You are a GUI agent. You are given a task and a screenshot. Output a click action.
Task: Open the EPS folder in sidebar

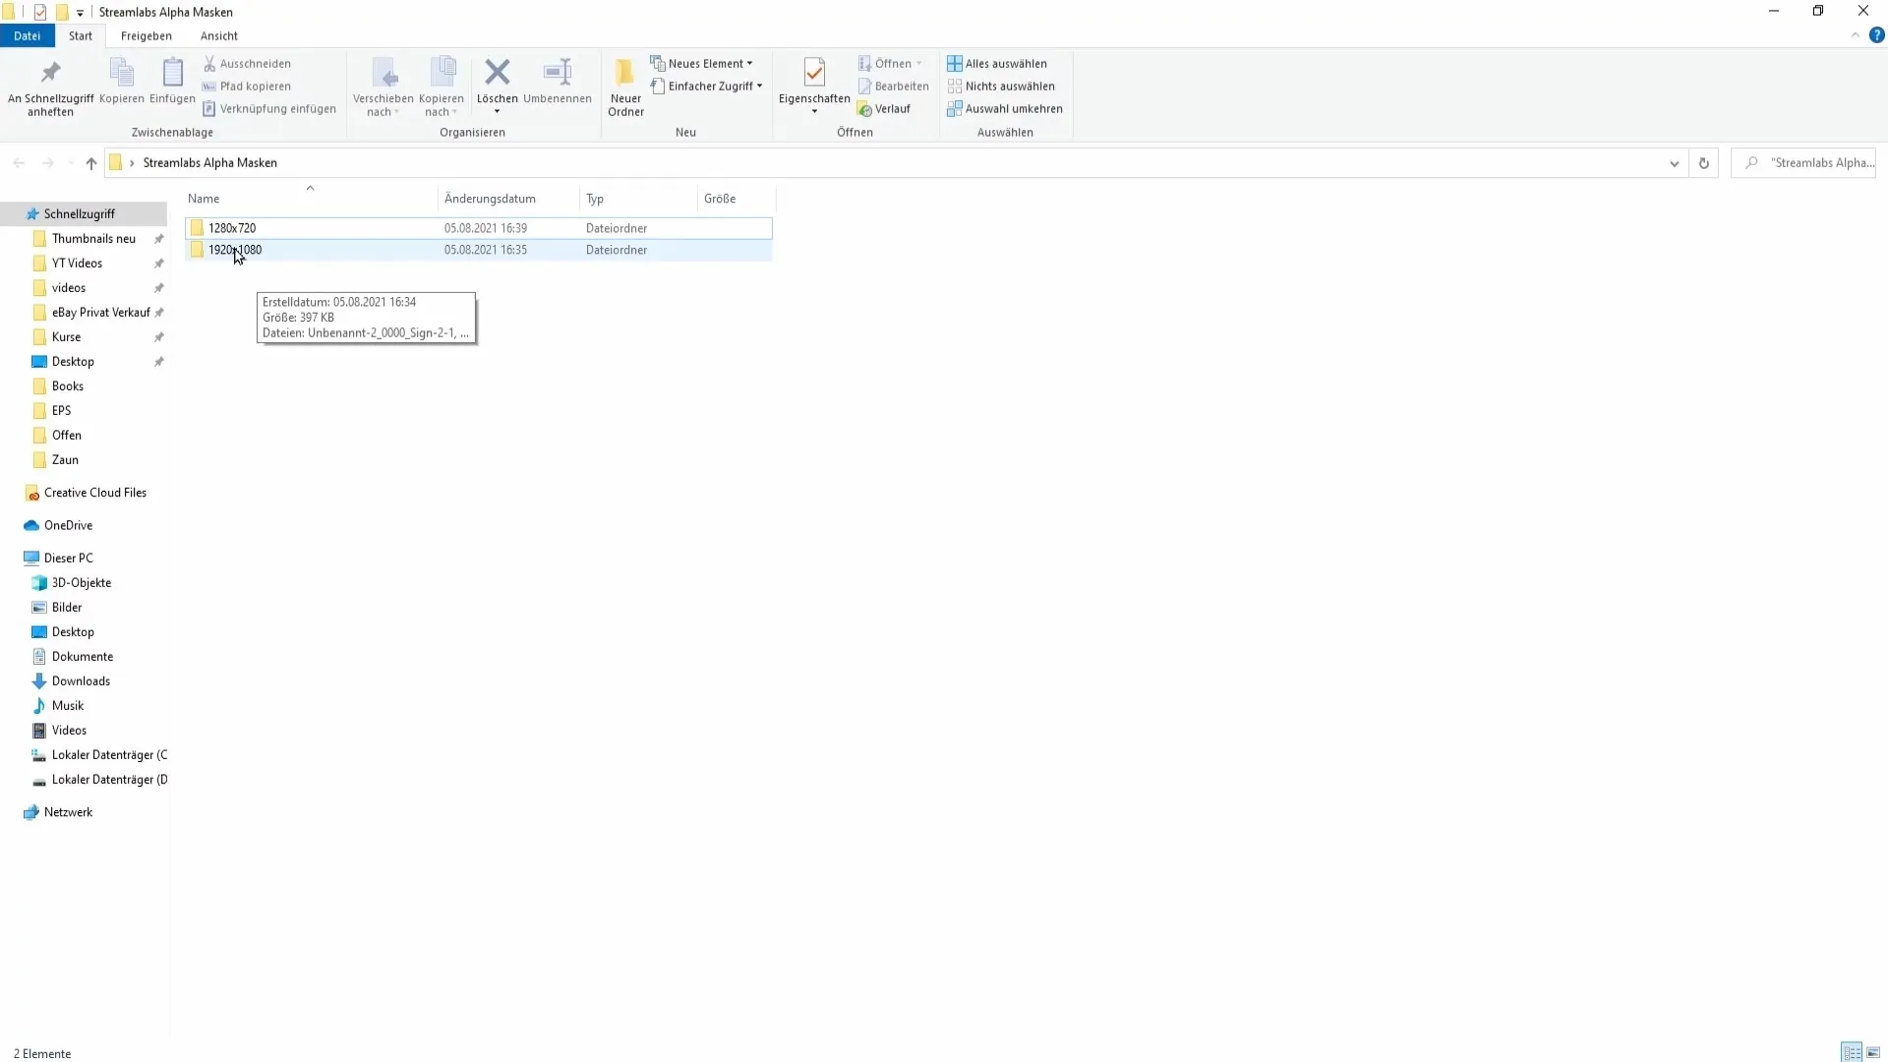(x=61, y=411)
